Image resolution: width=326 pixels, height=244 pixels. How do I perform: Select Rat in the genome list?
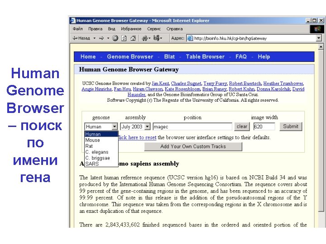[101, 146]
